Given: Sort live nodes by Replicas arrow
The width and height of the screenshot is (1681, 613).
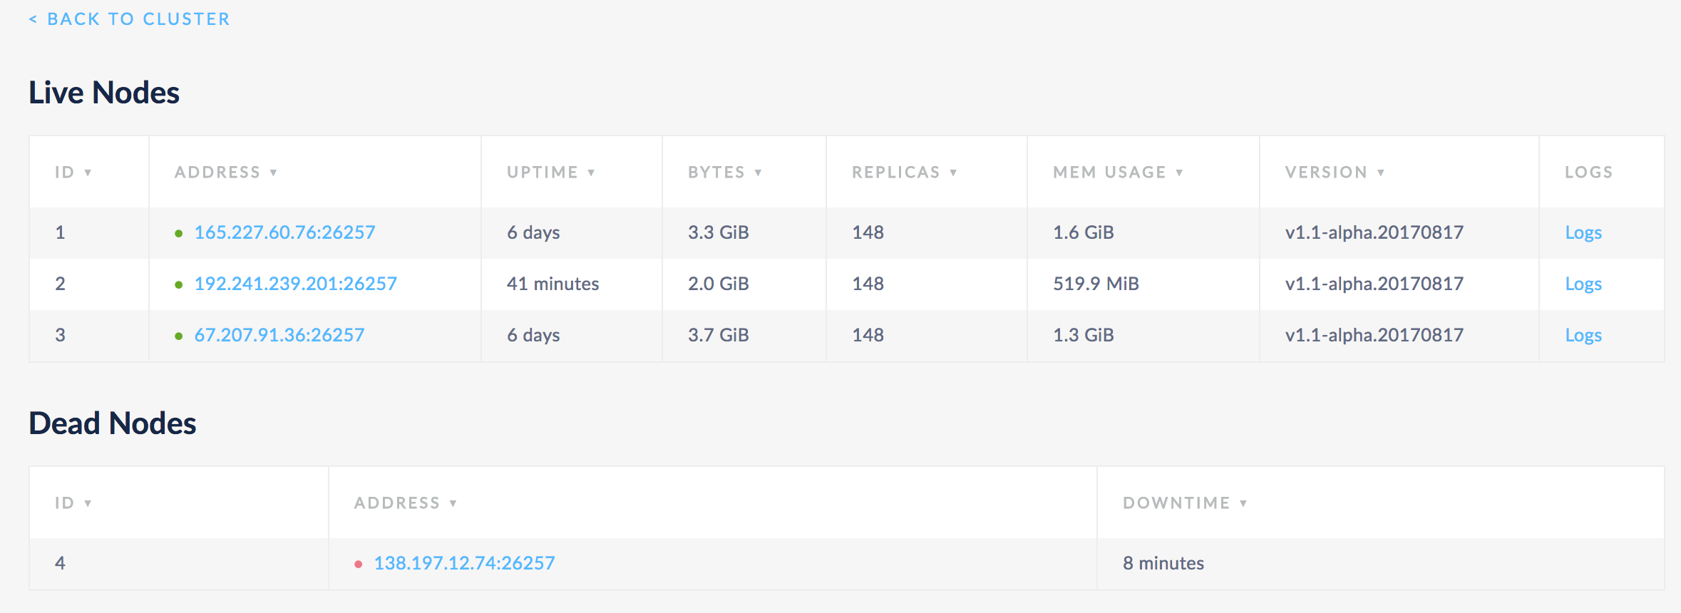Looking at the screenshot, I should tap(953, 172).
